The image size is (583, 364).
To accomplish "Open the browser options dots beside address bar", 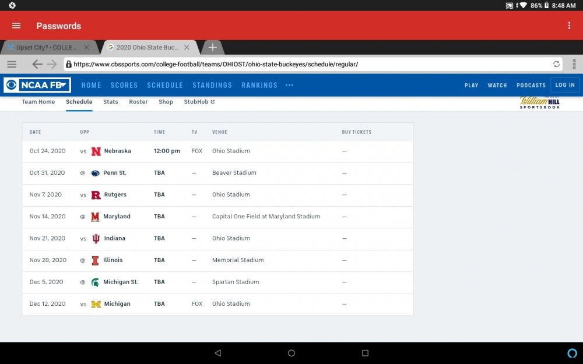I will point(574,64).
